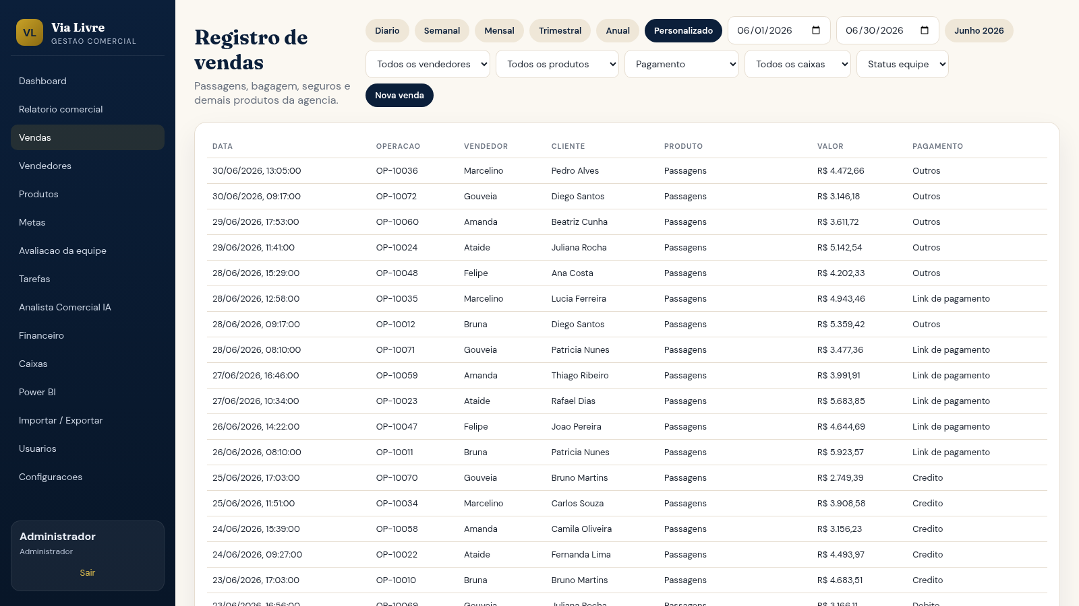Click Sair to log out
The height and width of the screenshot is (606, 1079).
click(x=88, y=572)
